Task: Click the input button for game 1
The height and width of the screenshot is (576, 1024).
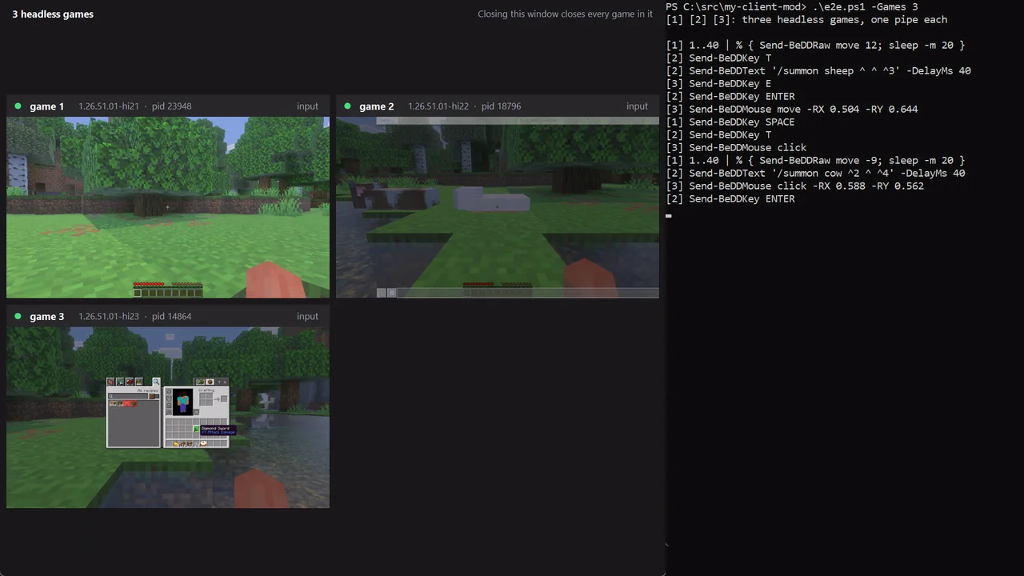Action: (x=307, y=106)
